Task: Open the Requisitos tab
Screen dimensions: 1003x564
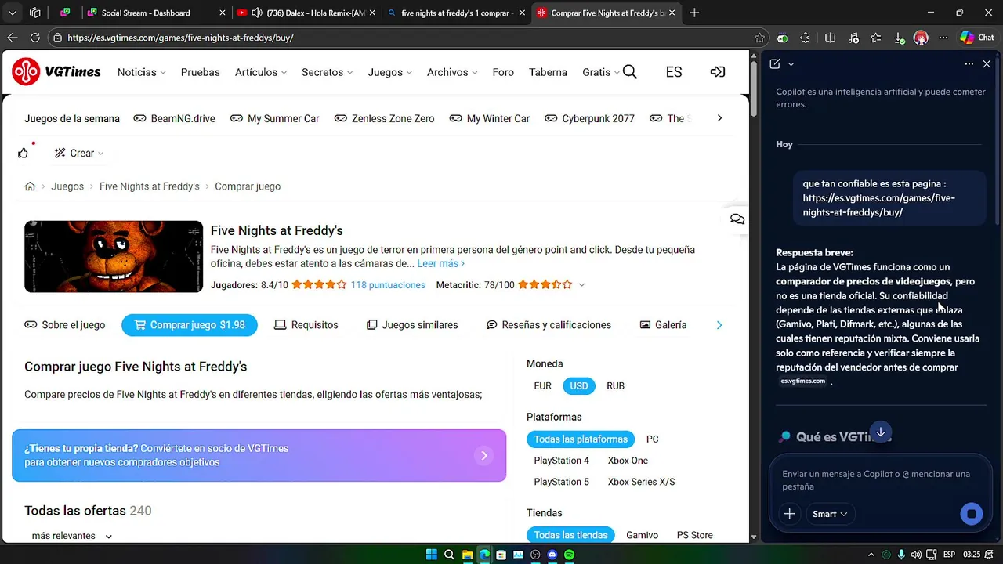Action: coord(306,325)
